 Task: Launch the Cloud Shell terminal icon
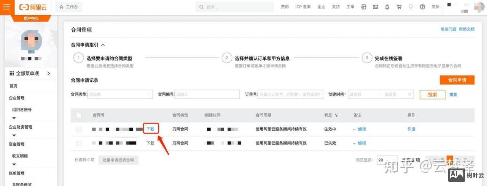(376, 7)
